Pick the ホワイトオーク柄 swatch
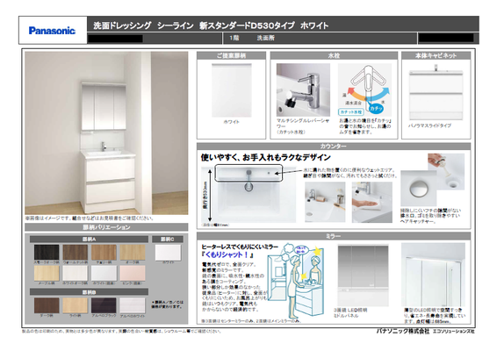The width and height of the screenshot is (497, 351). pos(76,273)
